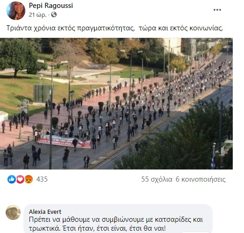Open Alexia Evert's avatar picture
Viewport: 244px width, 233px height.
(13, 212)
